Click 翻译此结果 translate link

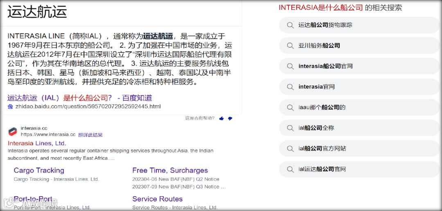tap(90, 135)
